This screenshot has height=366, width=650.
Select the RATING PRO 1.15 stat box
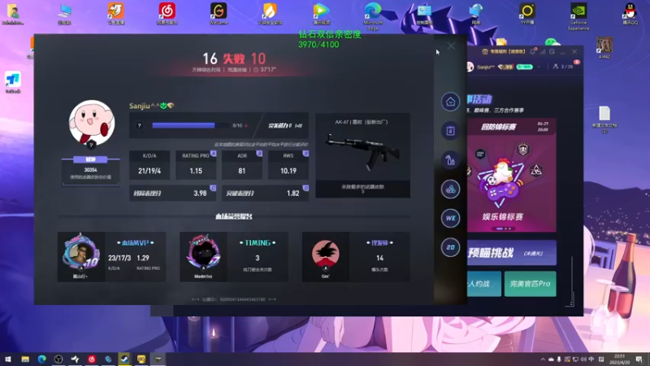(x=196, y=165)
